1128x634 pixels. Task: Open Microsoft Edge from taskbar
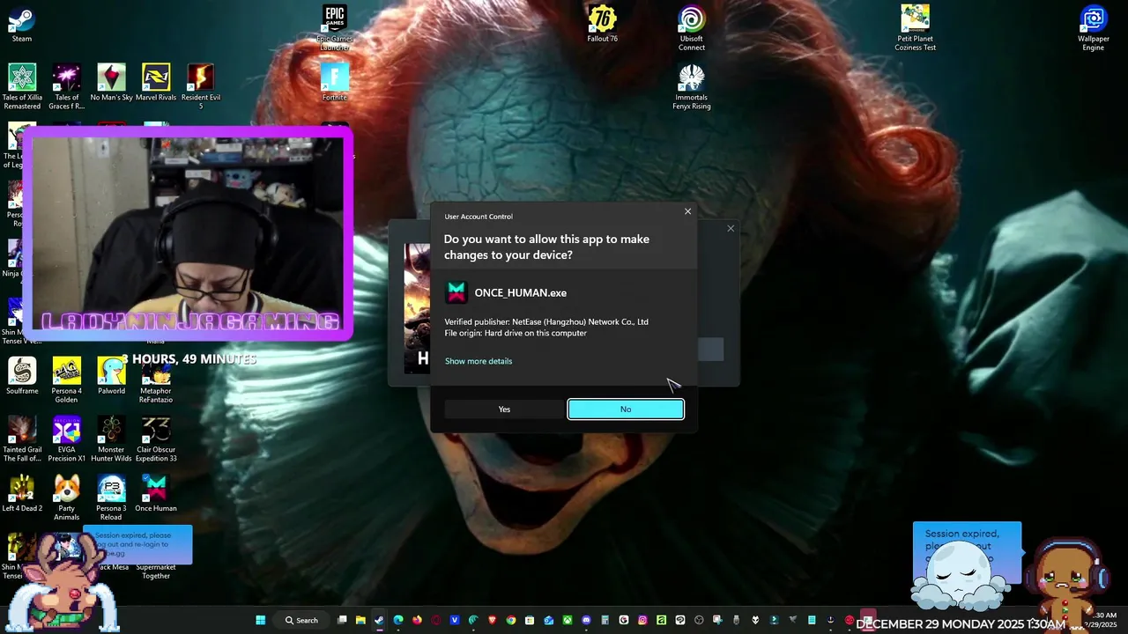[398, 620]
